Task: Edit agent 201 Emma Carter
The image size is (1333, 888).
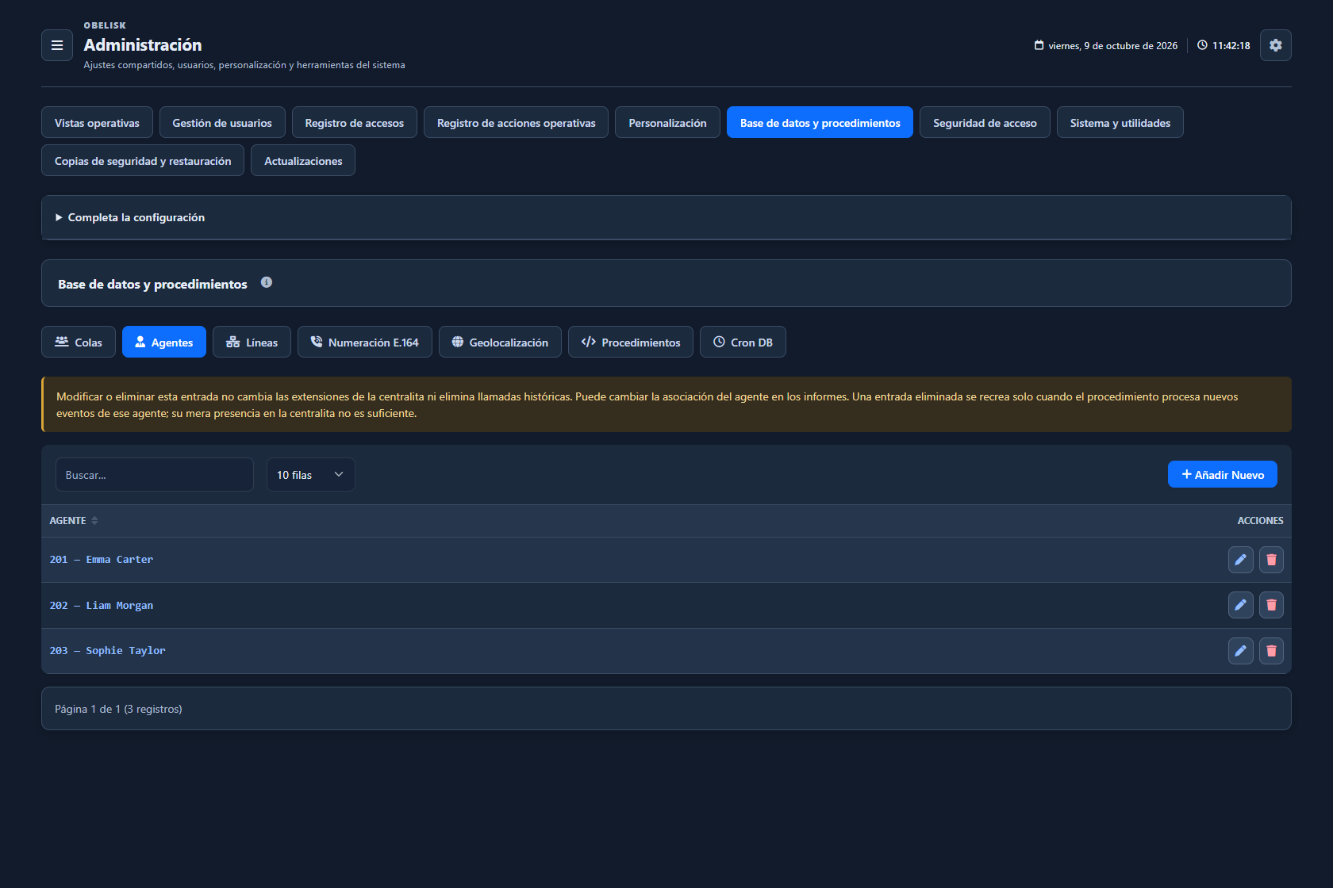Action: [1240, 560]
